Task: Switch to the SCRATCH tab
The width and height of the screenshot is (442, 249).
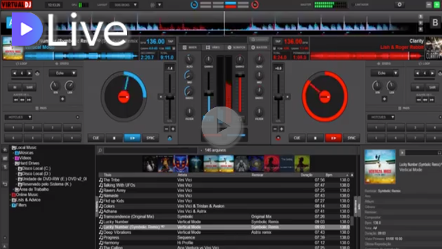Action: click(x=236, y=48)
